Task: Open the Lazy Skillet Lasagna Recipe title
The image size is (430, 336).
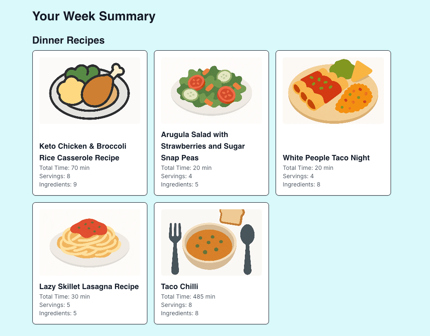Action: (x=89, y=287)
